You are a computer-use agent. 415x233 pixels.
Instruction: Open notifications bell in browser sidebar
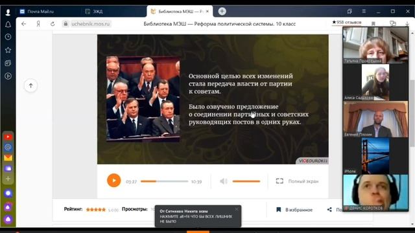pos(8,25)
